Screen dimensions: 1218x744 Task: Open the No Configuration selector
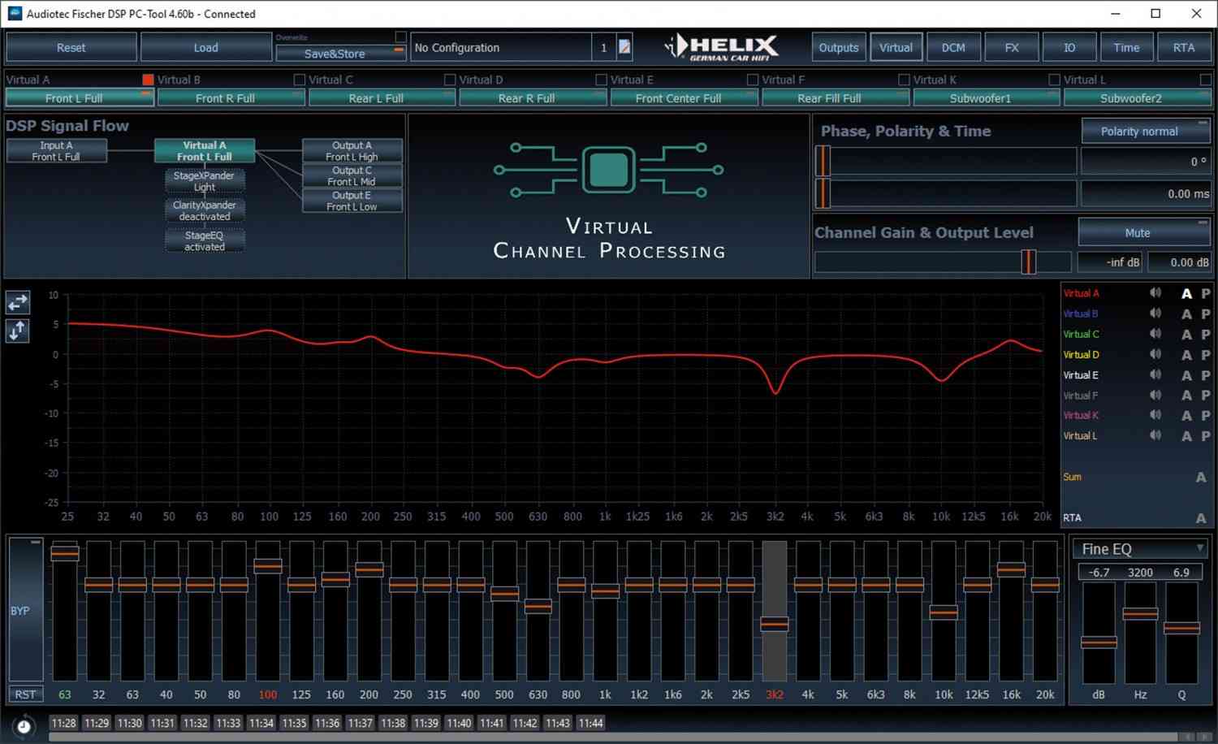click(x=502, y=48)
